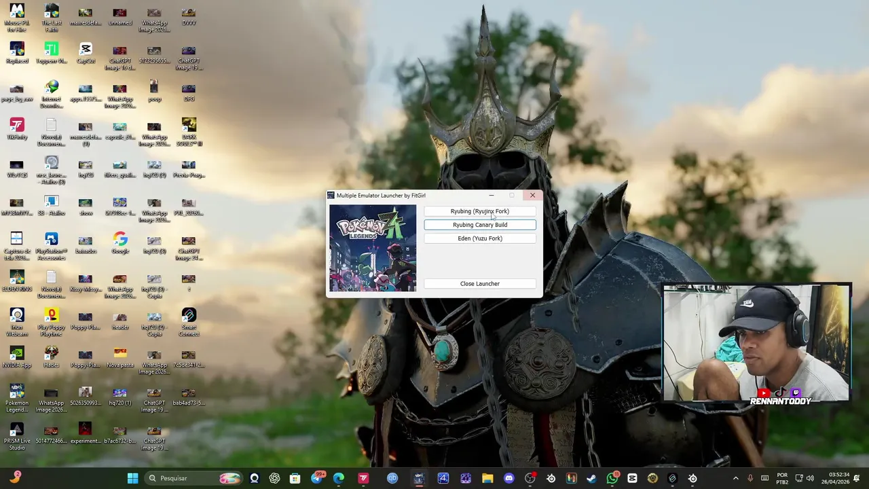Click the Pokémon Legends cover image in launcher
Image resolution: width=869 pixels, height=489 pixels.
point(373,248)
